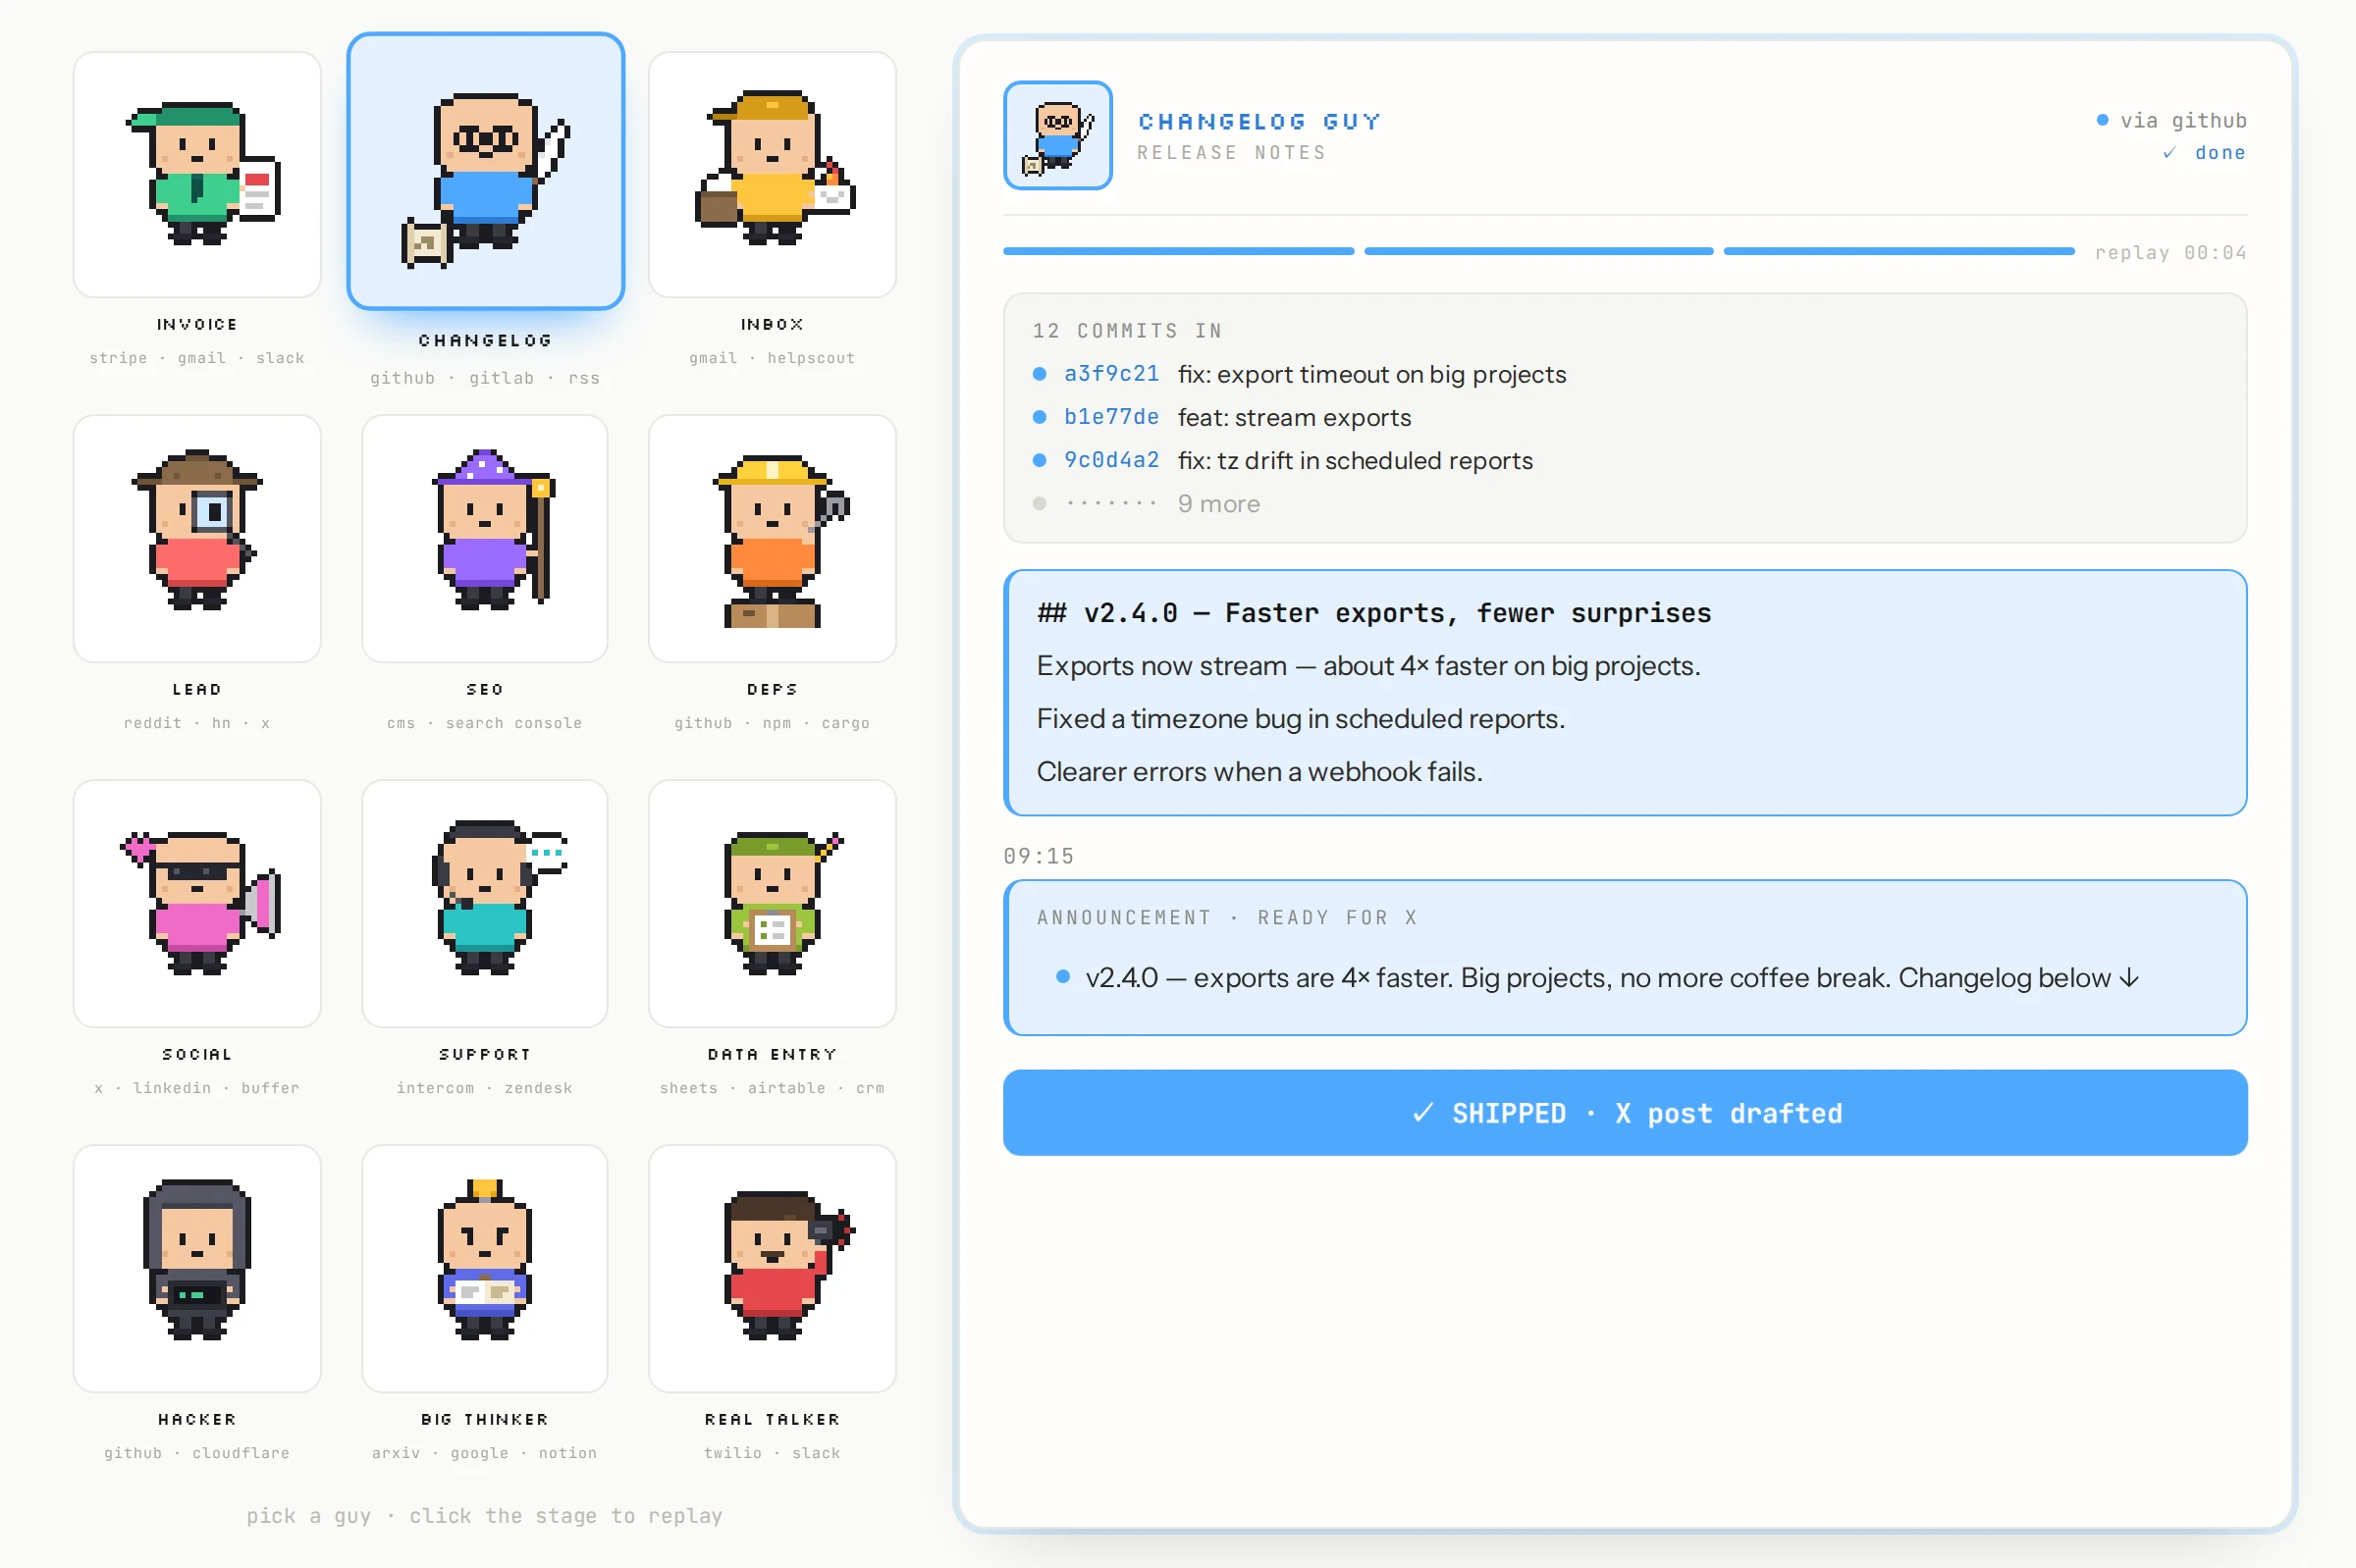The image size is (2356, 1568).
Task: Click the 09:15 timestamp
Action: (x=1039, y=856)
